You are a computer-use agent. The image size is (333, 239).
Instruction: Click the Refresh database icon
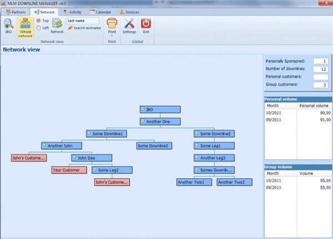(57, 23)
